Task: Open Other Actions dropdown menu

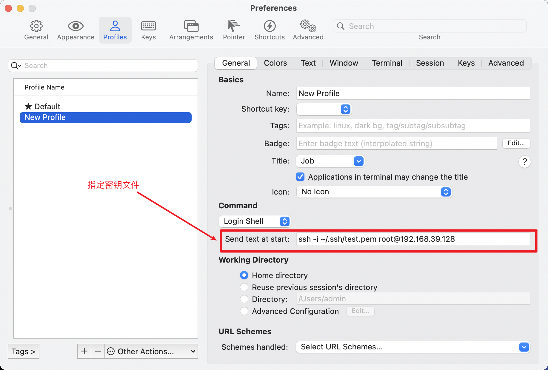Action: [x=151, y=351]
